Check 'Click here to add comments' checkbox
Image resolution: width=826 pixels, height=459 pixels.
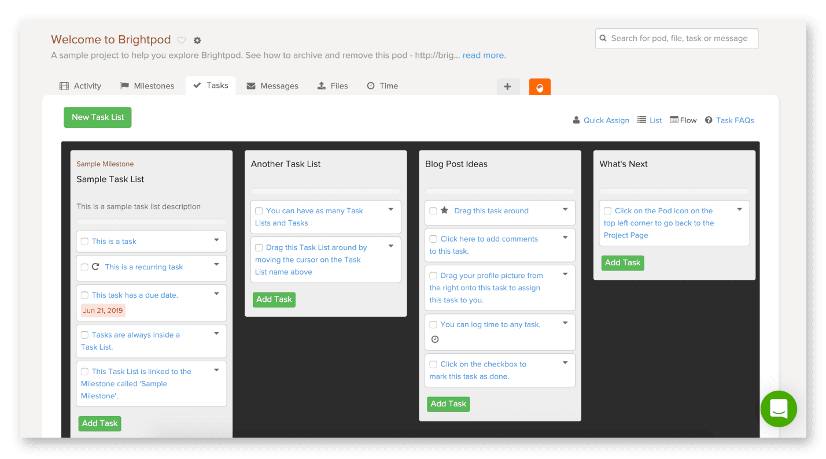coord(433,239)
